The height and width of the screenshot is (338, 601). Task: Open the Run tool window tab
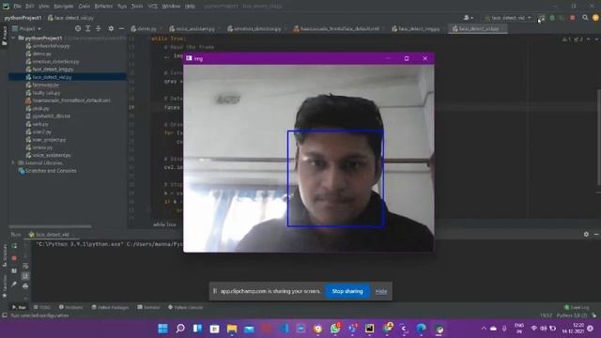point(19,307)
